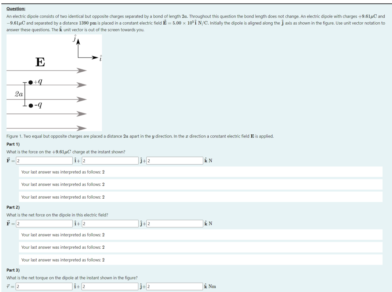Click the -q charge dot in the figure
Screen dimensions: 392x292
tap(31, 106)
